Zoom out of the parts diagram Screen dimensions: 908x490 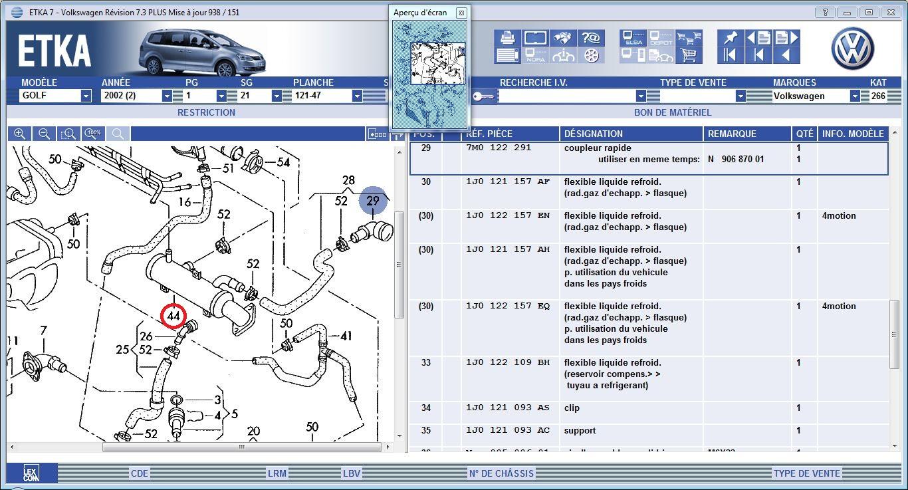[x=44, y=134]
